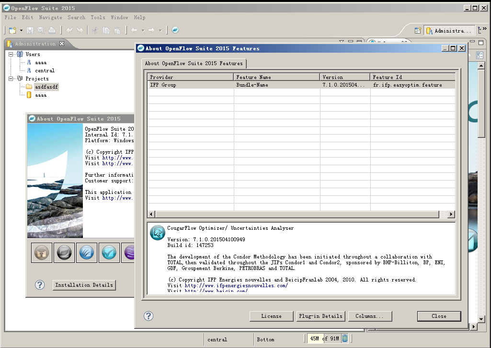Open the ifpenergiesnouvelles.com link in Features dialog
The height and width of the screenshot is (348, 491).
tap(236, 285)
